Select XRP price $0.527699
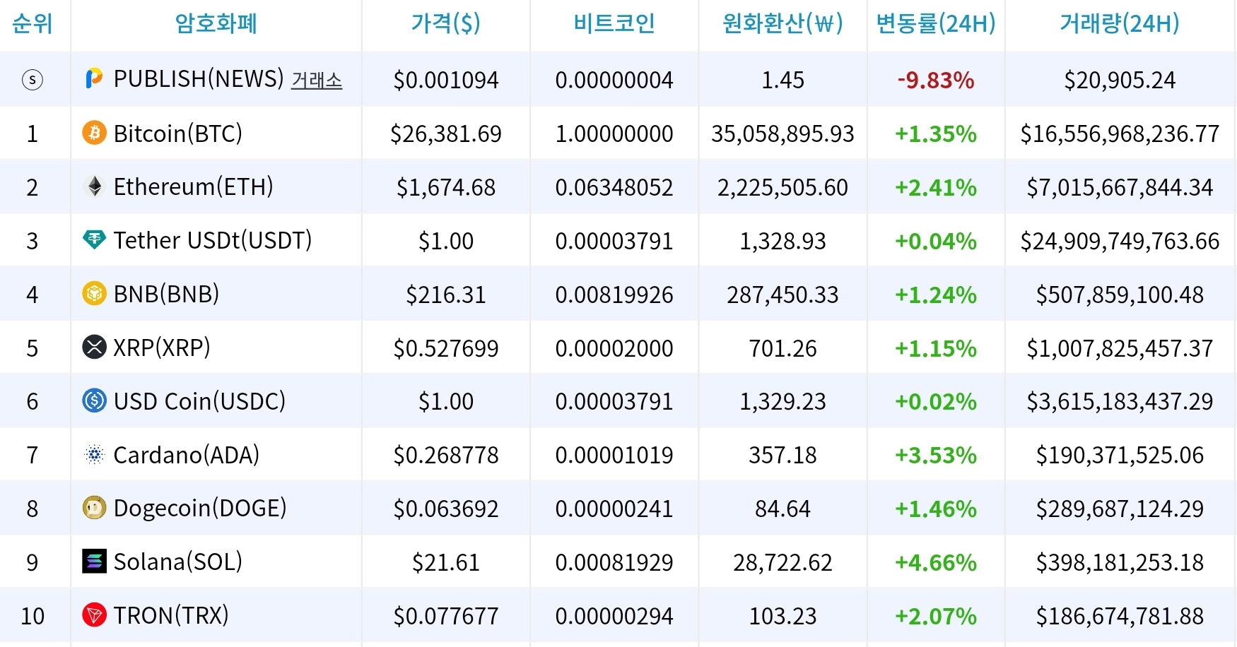1237x647 pixels. click(x=446, y=348)
